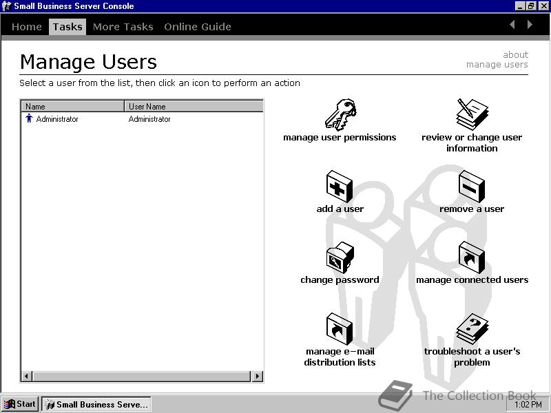
Task: Open manage e-mail distribution lists icon
Action: coord(339,329)
